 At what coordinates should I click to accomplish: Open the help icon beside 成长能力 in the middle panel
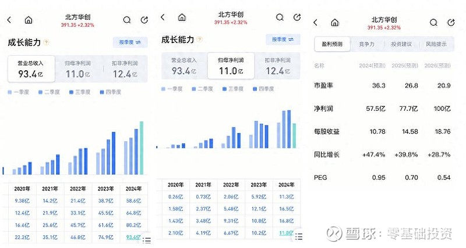coord(200,39)
